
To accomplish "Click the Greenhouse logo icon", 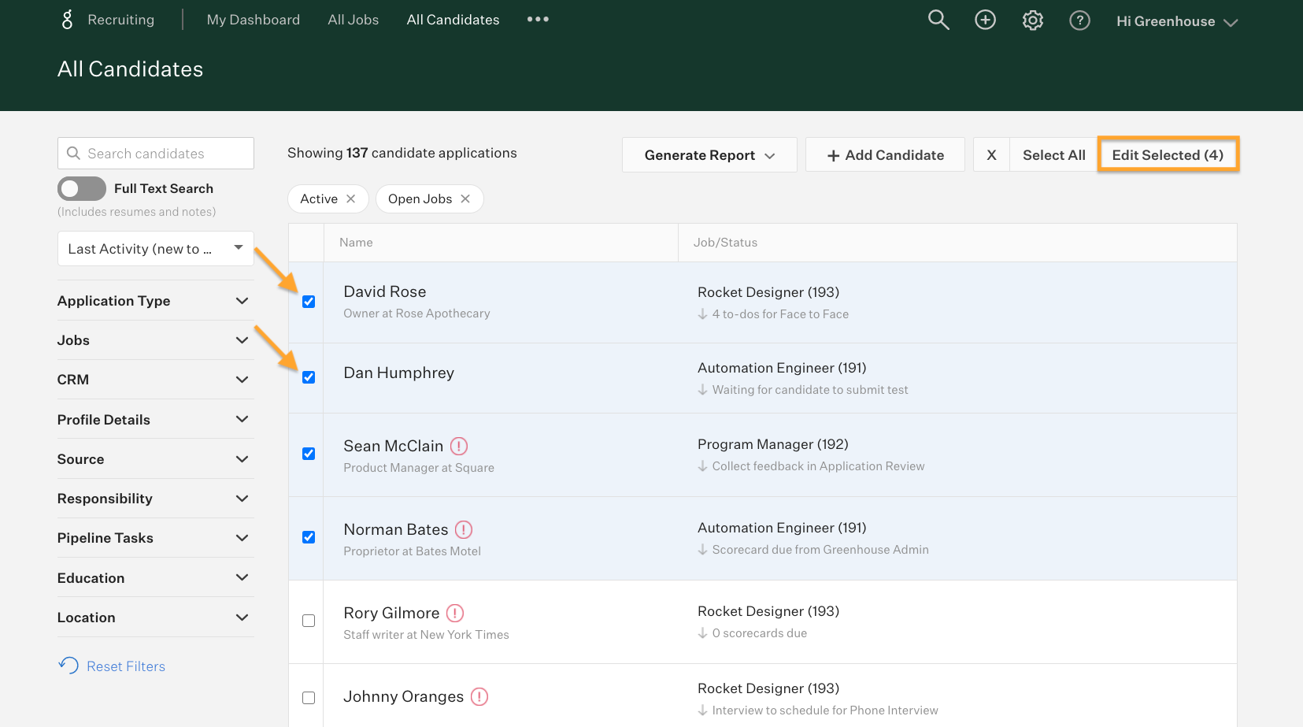I will tap(67, 20).
